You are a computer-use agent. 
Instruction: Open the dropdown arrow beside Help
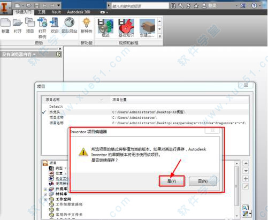pos(260,6)
